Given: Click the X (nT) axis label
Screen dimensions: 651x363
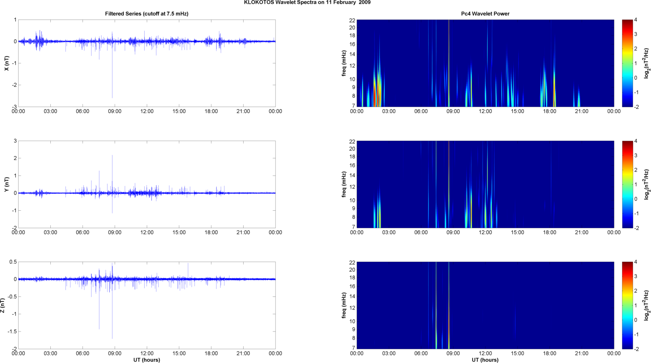Looking at the screenshot, I should tap(6, 63).
